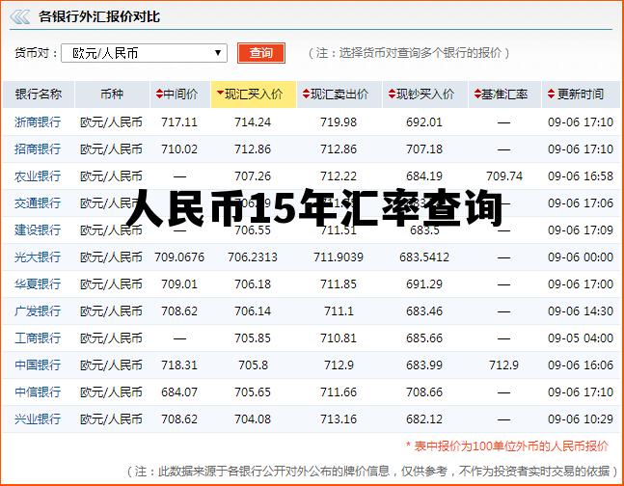Open the 农业银行 link
Screen dimensions: 624x486
pos(38,175)
